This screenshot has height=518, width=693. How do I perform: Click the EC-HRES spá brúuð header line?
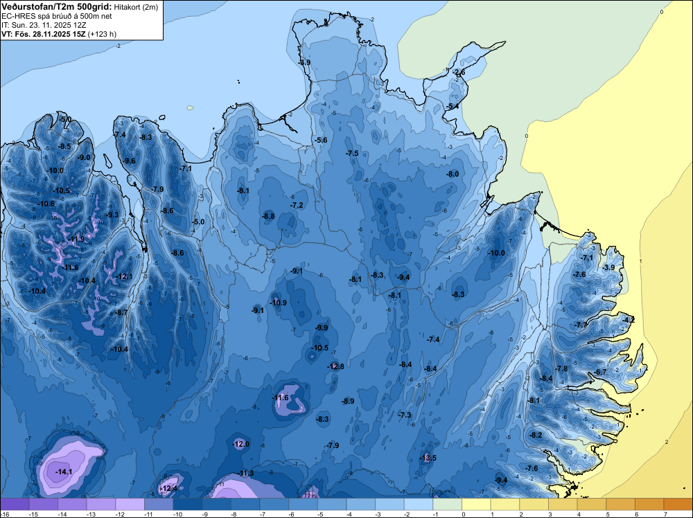coord(57,17)
